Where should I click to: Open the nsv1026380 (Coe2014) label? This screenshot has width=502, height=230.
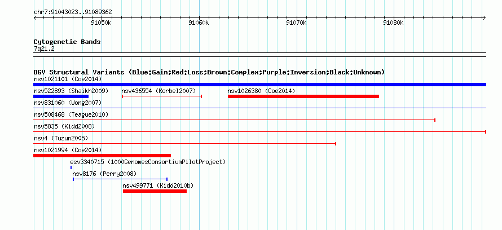261,91
